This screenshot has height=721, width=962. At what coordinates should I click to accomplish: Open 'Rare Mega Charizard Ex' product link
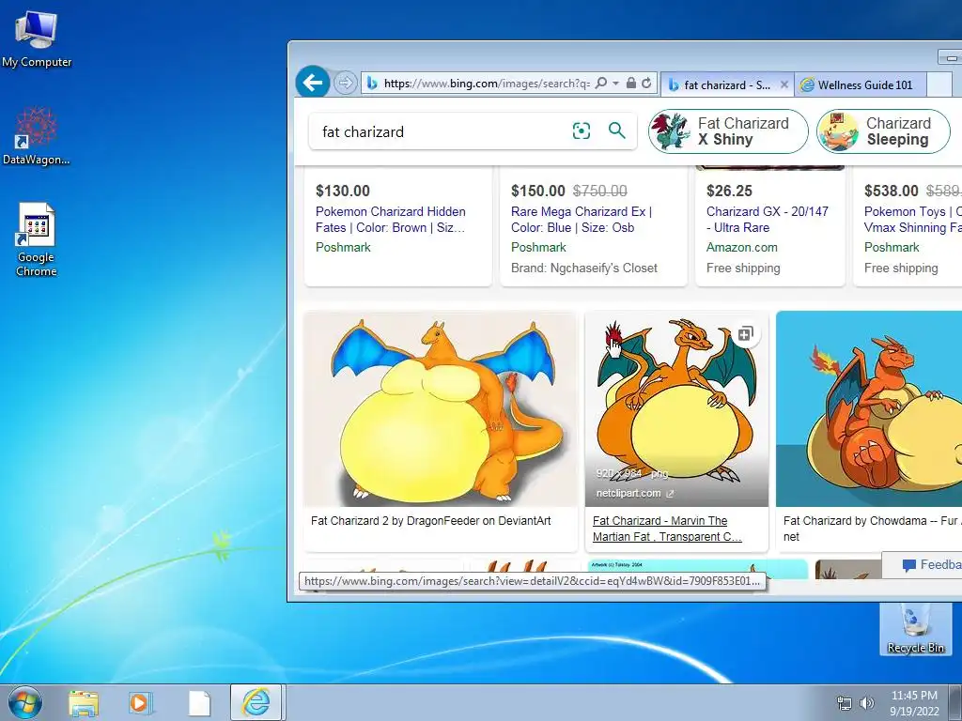[582, 220]
